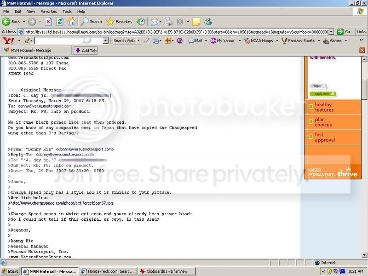Refresh the page with the Refresh icon
The width and height of the screenshot is (368, 276).
[x=60, y=21]
